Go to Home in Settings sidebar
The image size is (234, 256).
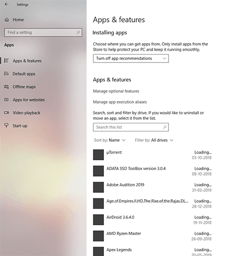18,19
